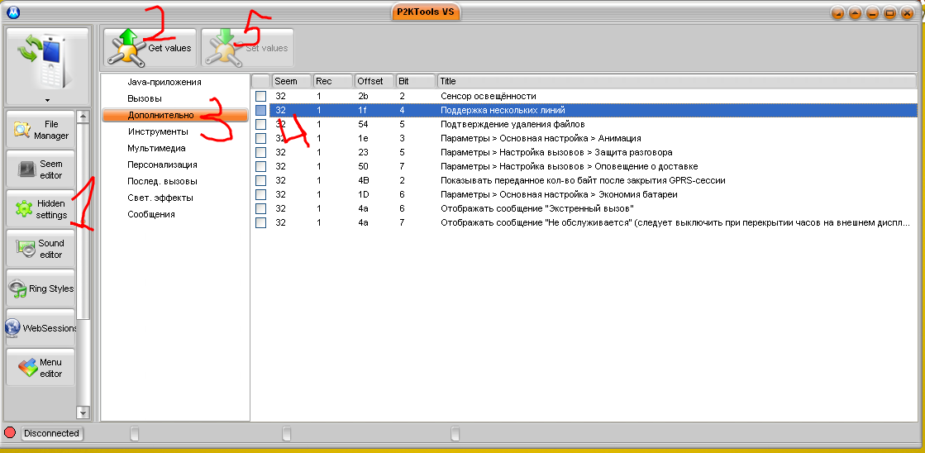Open WebSessions section

41,328
